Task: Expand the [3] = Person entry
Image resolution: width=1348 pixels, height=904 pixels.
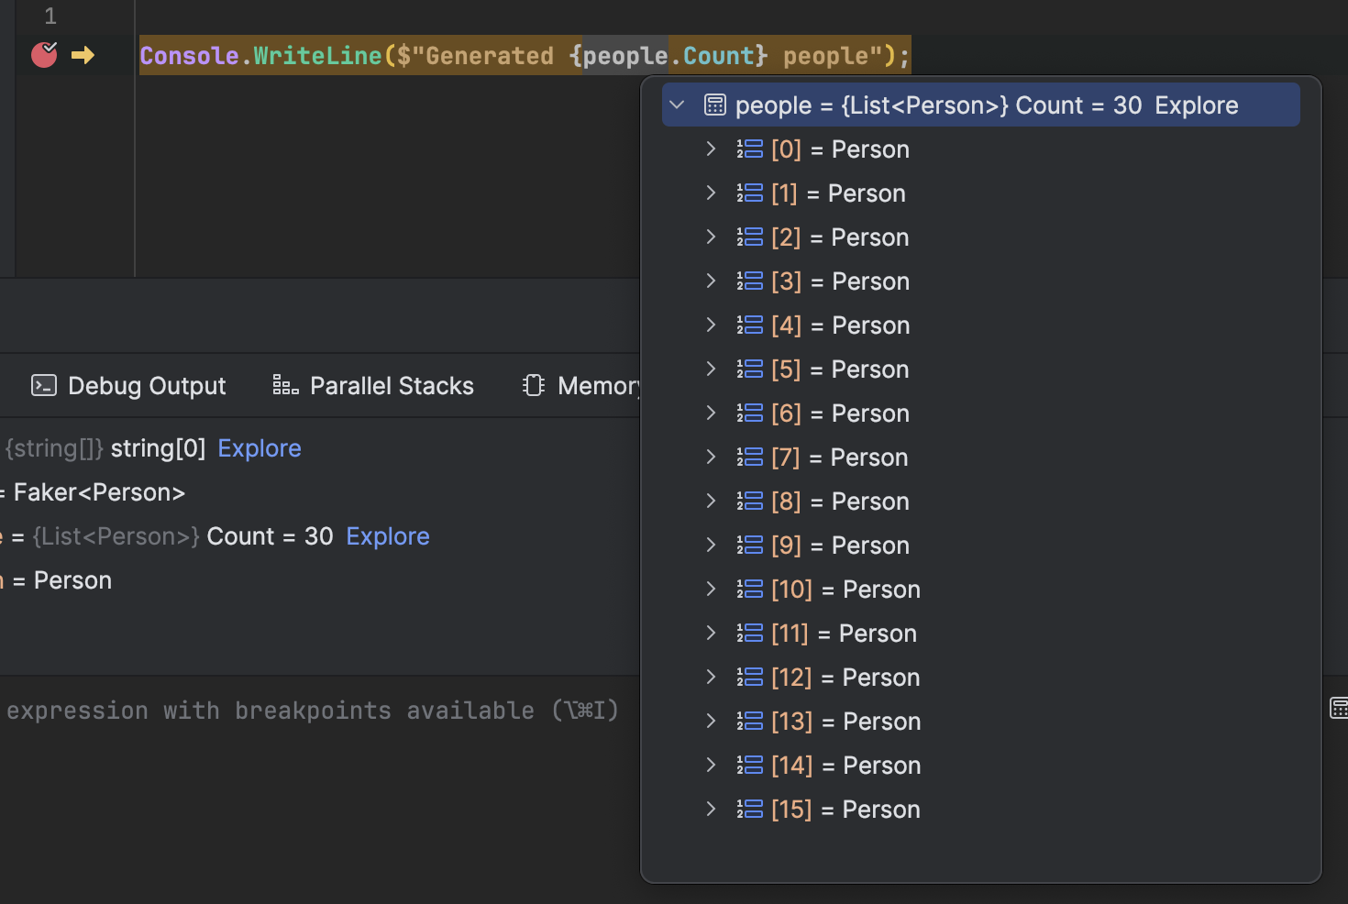Action: (711, 281)
